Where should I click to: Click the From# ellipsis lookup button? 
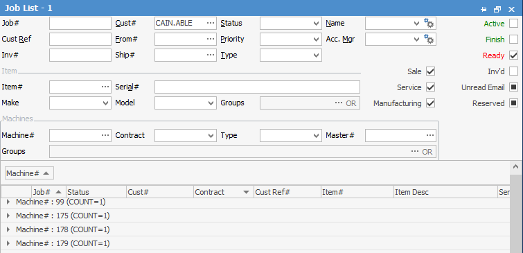[211, 39]
